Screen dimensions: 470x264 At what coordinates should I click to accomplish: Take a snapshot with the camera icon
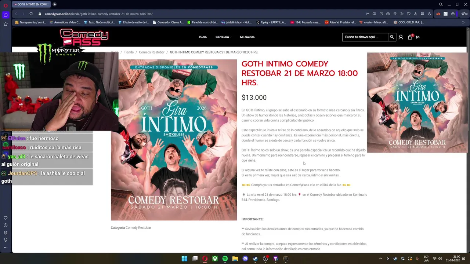click(388, 14)
